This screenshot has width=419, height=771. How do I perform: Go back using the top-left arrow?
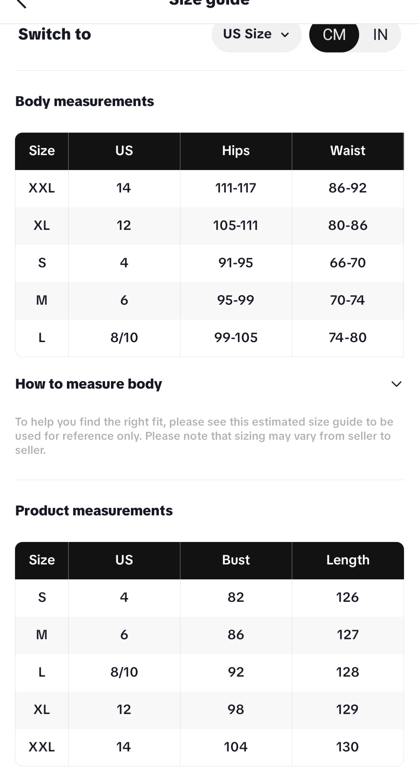(21, 3)
